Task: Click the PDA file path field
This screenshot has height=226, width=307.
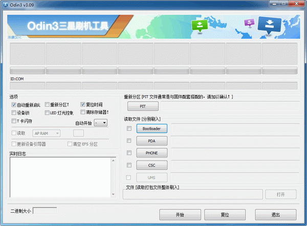Action: pyautogui.click(x=235, y=141)
